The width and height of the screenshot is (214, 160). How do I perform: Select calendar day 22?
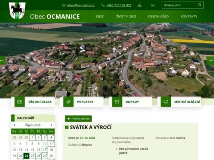pyautogui.click(x=33, y=156)
